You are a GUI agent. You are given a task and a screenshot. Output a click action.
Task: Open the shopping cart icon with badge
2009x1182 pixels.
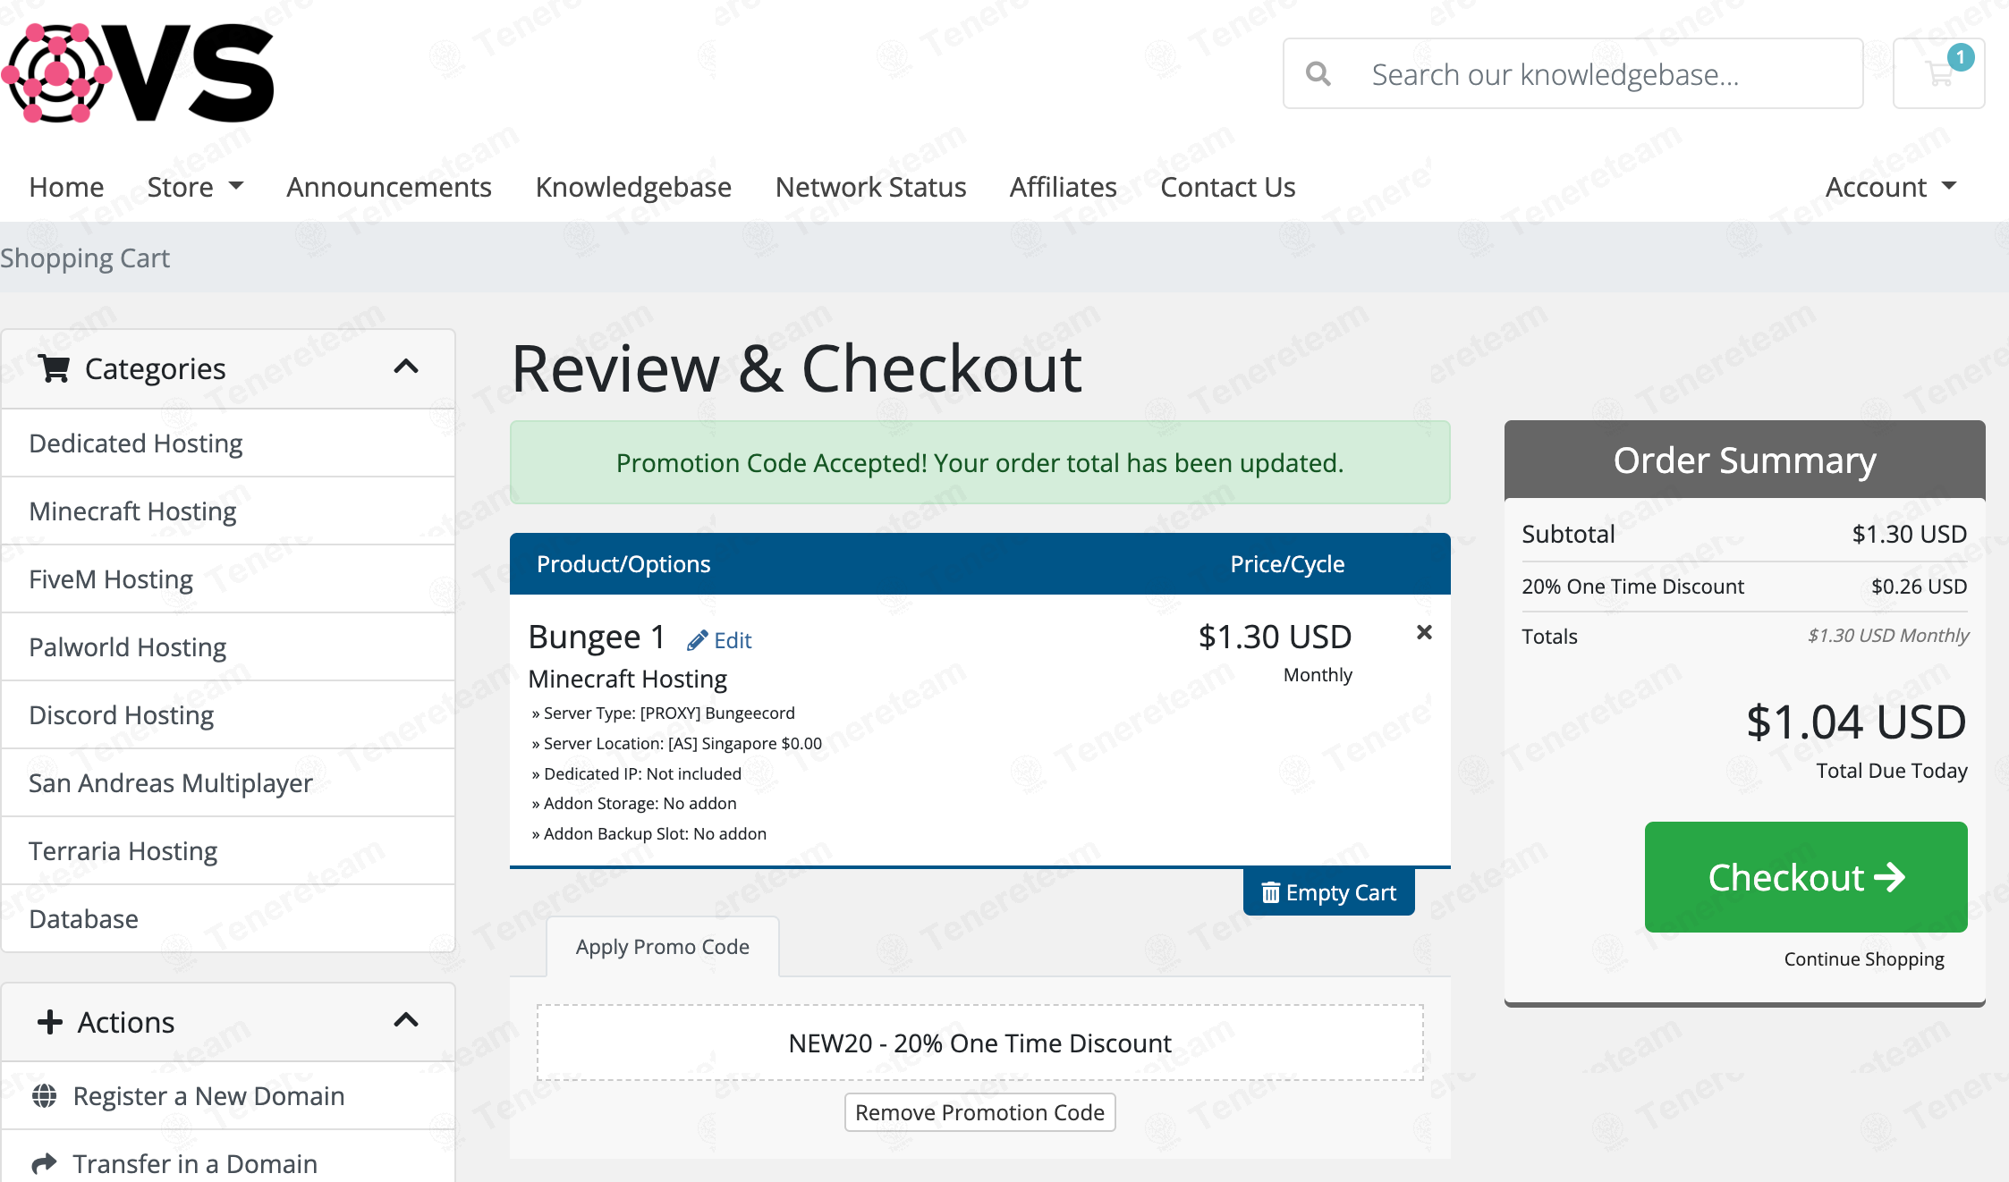coord(1938,73)
